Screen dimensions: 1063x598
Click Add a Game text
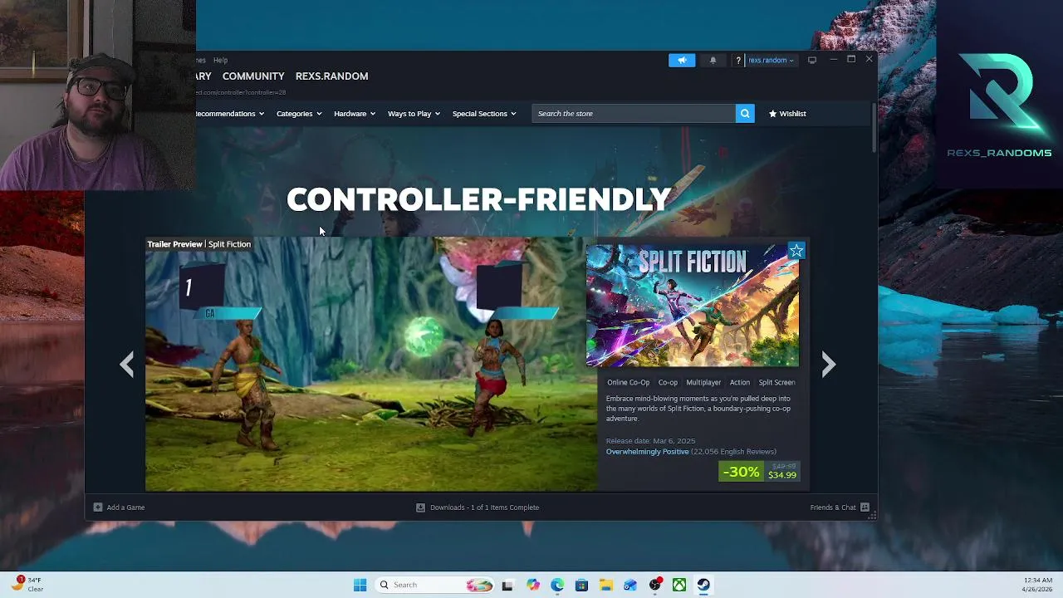click(125, 507)
